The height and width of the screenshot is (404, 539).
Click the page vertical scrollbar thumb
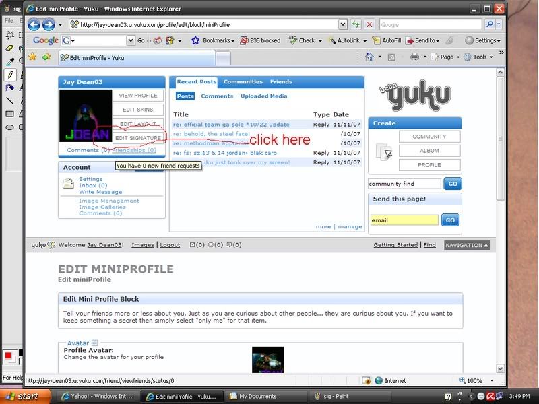tap(500, 138)
